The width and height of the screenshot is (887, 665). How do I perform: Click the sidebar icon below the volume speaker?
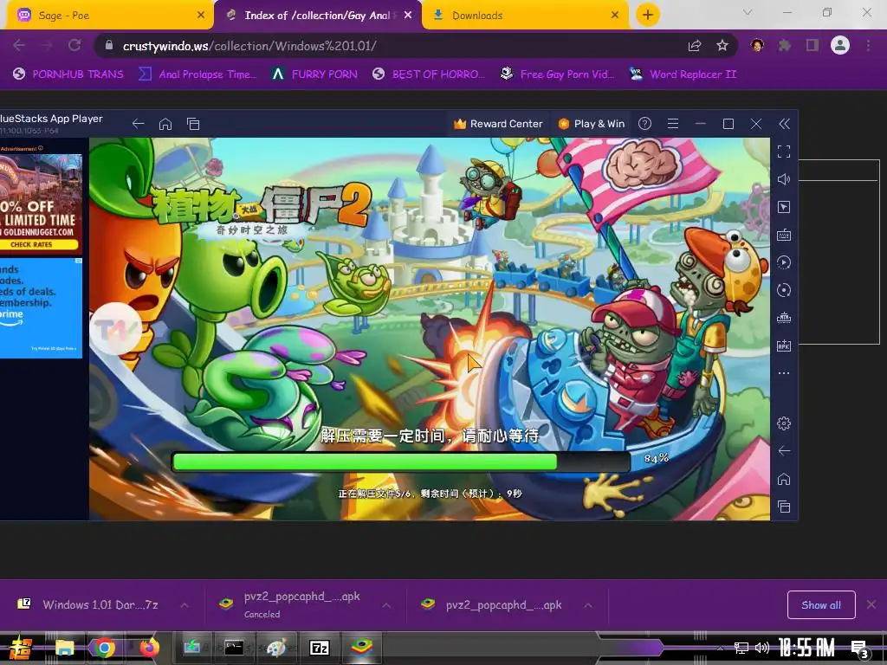pyautogui.click(x=783, y=207)
